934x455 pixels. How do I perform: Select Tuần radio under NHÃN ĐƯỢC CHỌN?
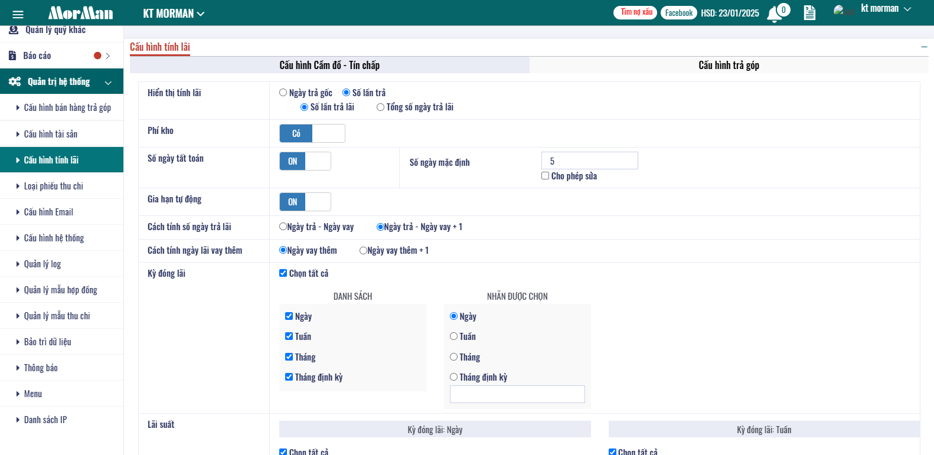click(x=454, y=336)
